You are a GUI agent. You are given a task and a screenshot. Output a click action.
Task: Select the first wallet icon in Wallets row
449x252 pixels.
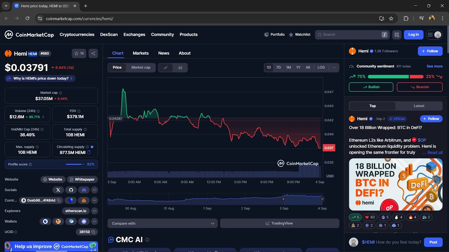click(x=45, y=221)
